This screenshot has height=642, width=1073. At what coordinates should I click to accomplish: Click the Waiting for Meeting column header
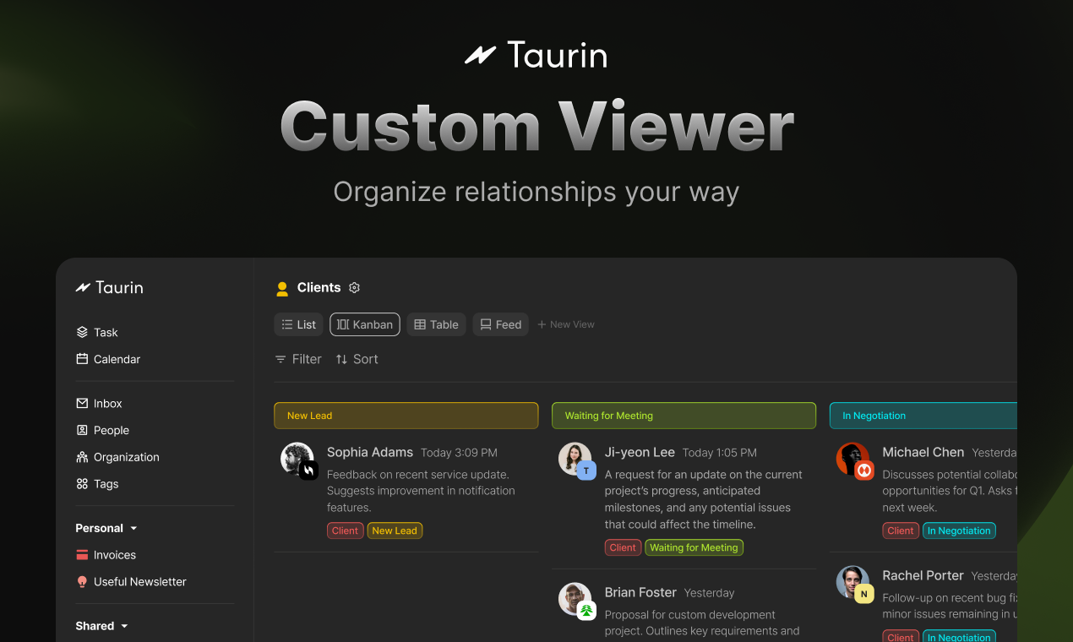click(x=684, y=416)
